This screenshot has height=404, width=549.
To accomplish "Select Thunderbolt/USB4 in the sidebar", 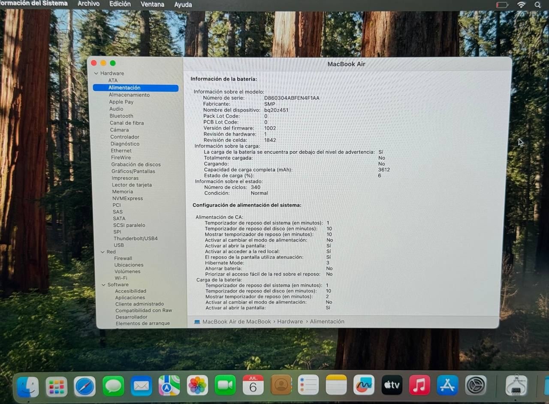I will click(136, 238).
